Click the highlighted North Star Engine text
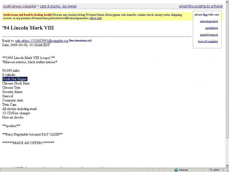 [15, 79]
